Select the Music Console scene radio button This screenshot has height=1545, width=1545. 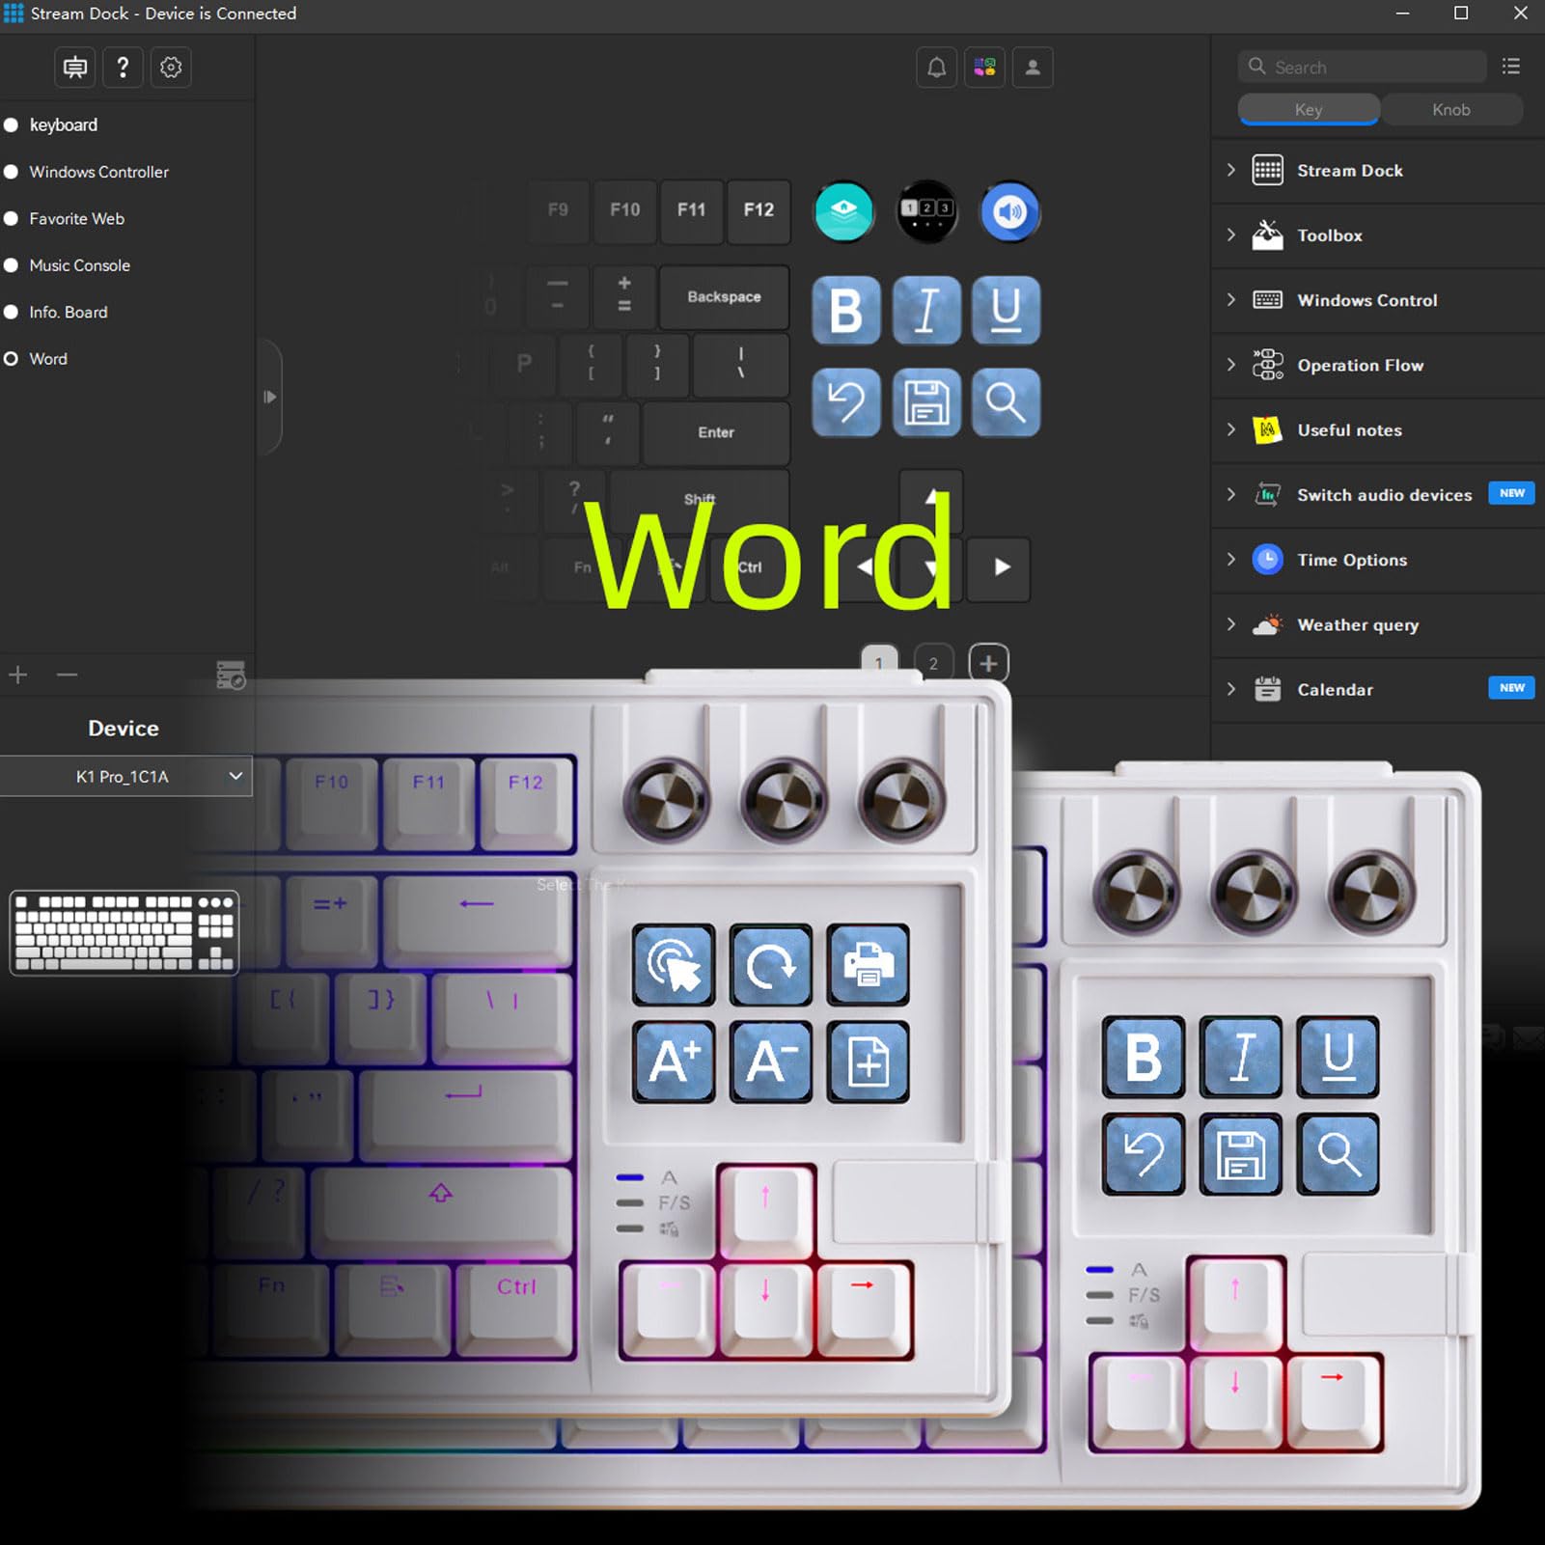point(12,265)
